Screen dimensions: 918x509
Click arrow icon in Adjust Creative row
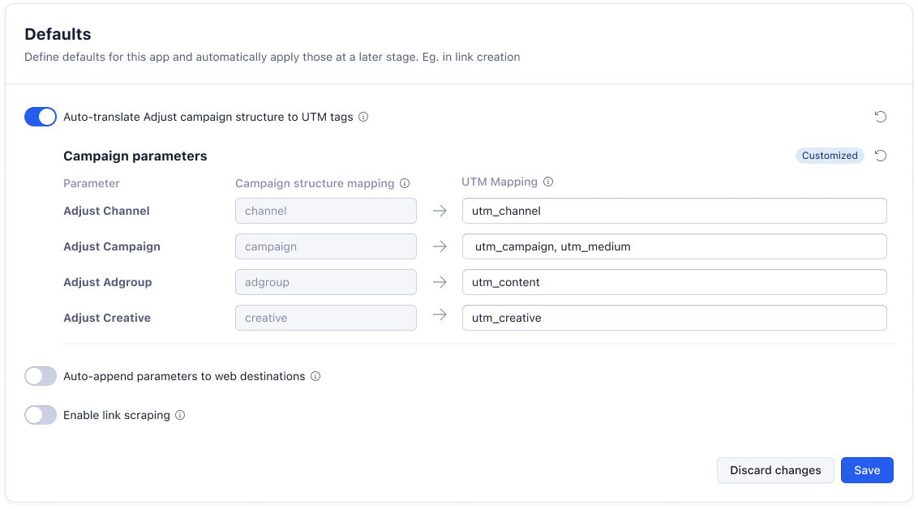440,314
